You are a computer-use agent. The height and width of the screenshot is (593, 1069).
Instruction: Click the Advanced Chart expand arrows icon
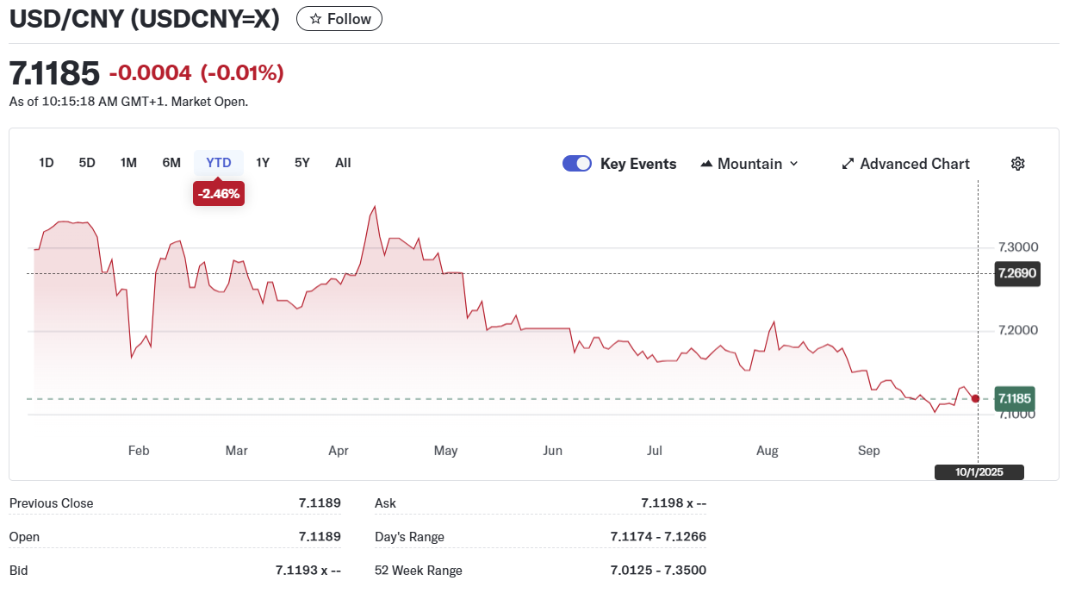(x=848, y=164)
